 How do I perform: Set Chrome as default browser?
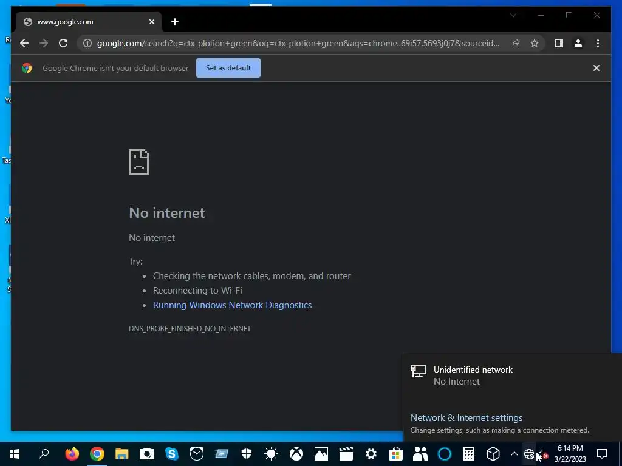(228, 68)
